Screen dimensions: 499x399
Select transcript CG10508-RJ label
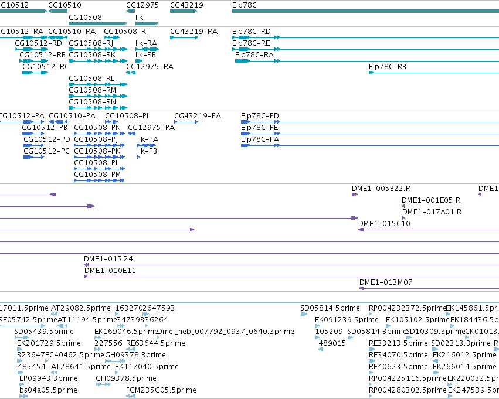[91, 43]
